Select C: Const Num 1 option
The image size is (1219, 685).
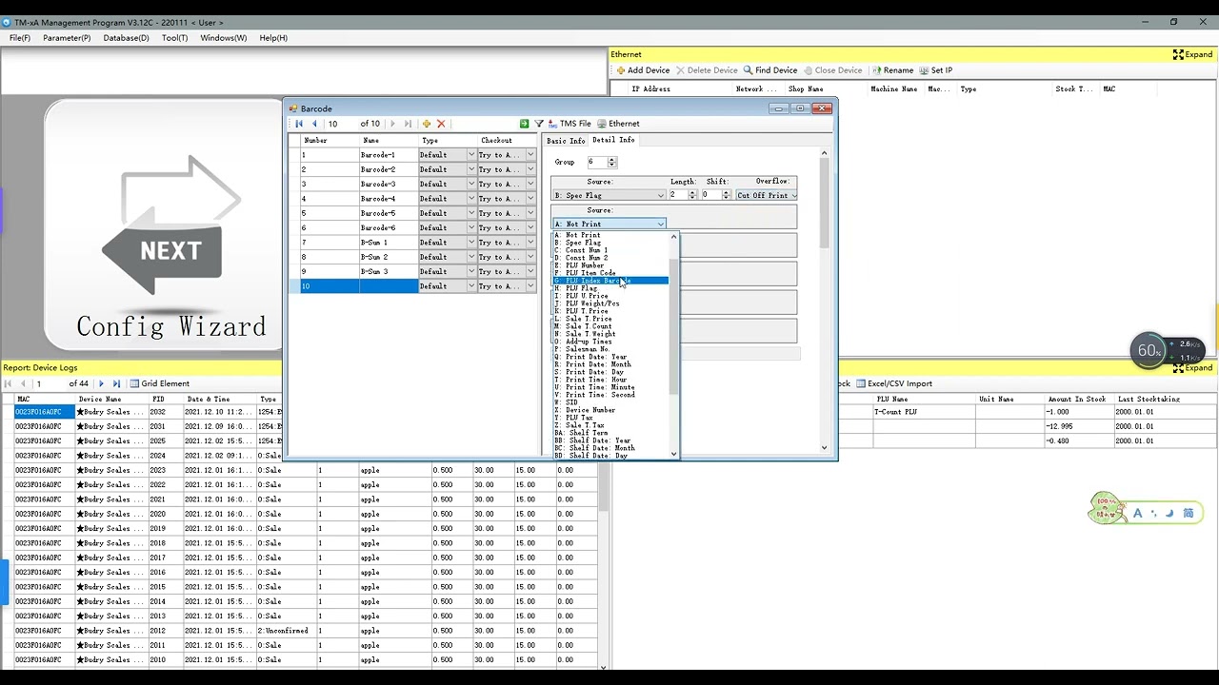click(x=610, y=250)
